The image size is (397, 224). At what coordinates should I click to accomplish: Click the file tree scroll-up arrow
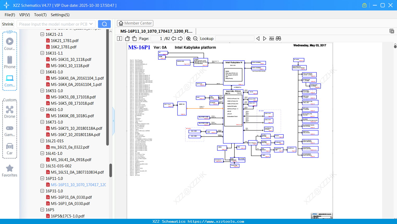tap(111, 31)
